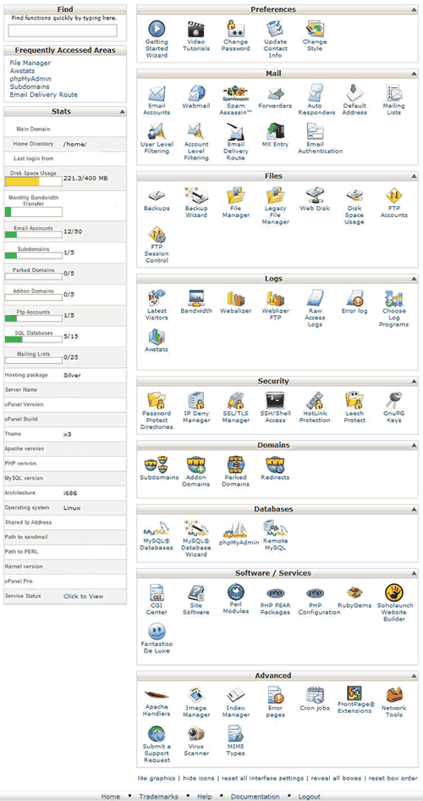Screen dimensions: 423x801
Task: Collapse the Preferences box
Action: pyautogui.click(x=414, y=9)
